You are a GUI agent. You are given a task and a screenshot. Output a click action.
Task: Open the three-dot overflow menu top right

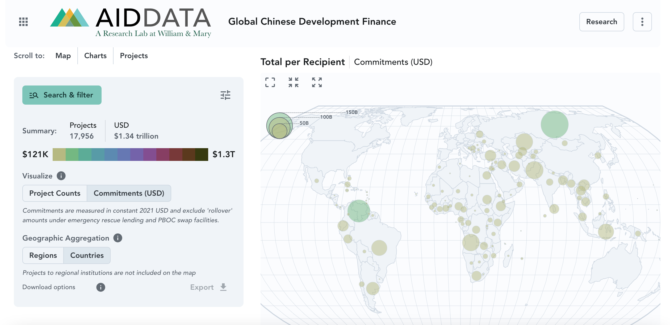pyautogui.click(x=642, y=22)
